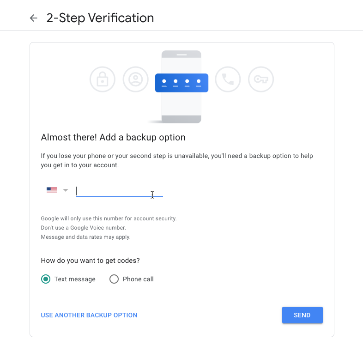Click the Almost there! Add a backup option heading
Screen dimensions: 363x358
[113, 137]
